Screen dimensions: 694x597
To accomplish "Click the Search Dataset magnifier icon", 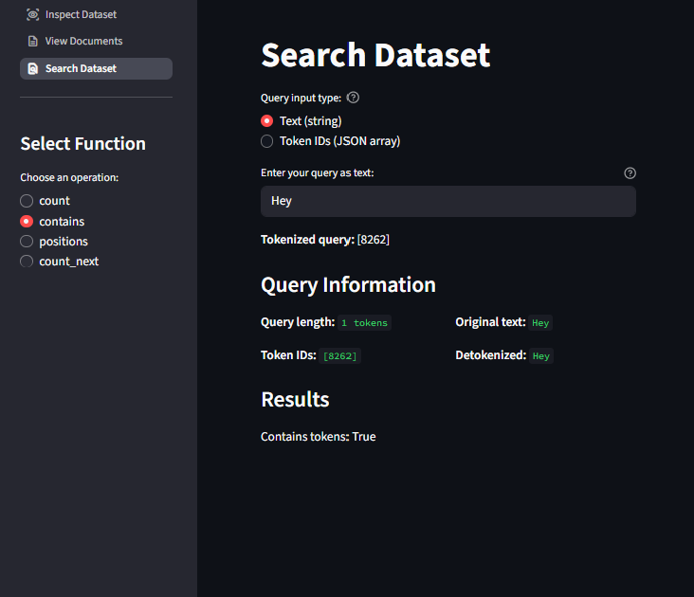I will 32,68.
